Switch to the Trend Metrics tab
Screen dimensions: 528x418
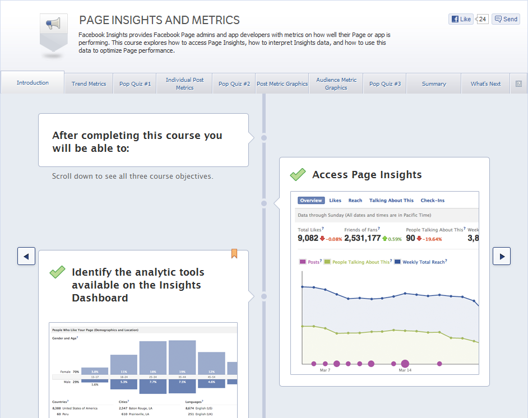point(89,84)
